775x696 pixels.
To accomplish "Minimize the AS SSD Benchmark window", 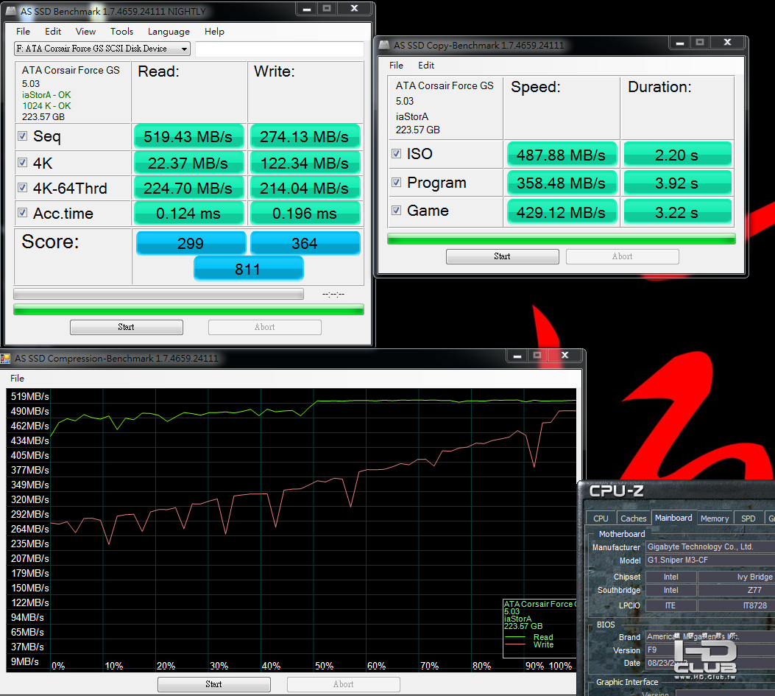I will point(306,9).
